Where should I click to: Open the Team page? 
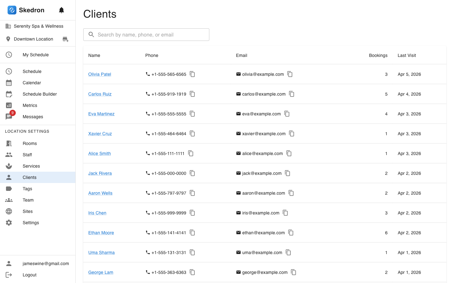[38, 200]
